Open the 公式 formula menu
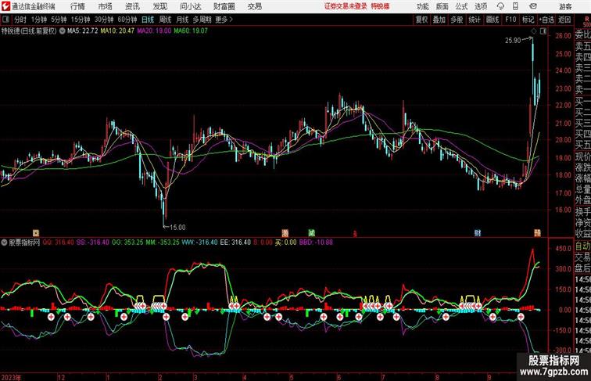The height and width of the screenshot is (381, 591). click(x=461, y=6)
